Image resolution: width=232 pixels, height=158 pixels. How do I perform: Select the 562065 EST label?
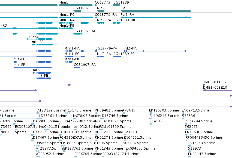191,127
